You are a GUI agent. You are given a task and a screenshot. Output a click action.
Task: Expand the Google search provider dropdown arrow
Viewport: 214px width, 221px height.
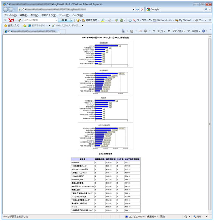coord(210,9)
